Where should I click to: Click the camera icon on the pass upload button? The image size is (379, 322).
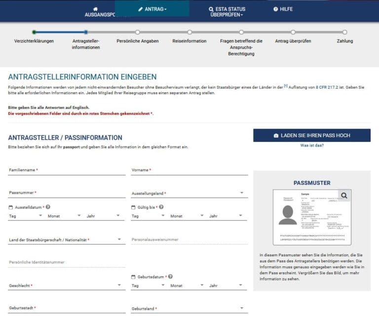[x=276, y=136]
